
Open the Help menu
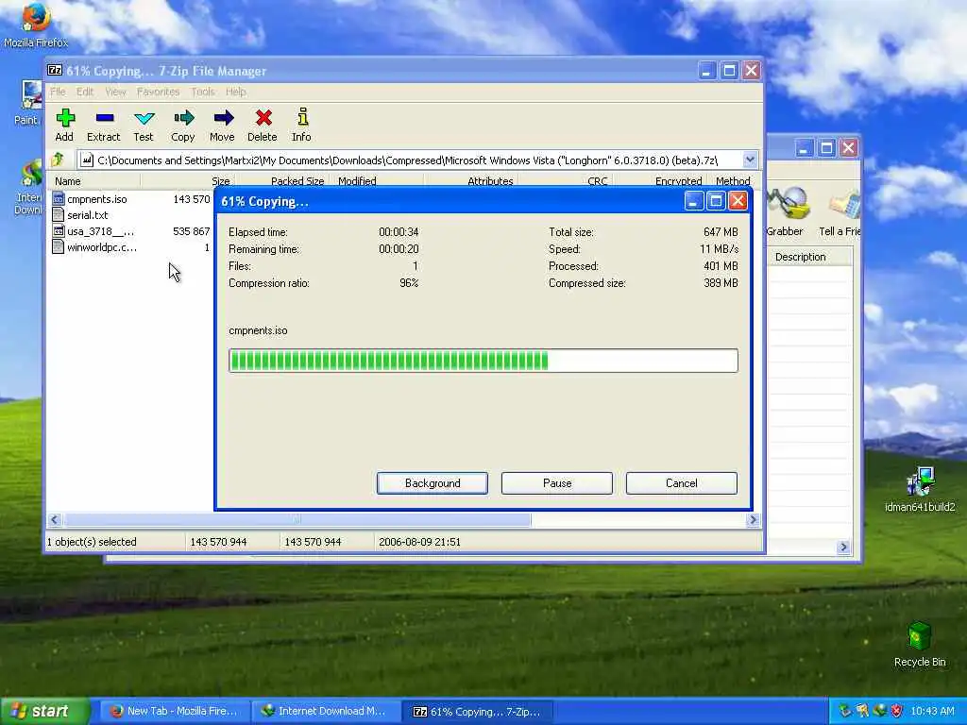click(x=235, y=92)
